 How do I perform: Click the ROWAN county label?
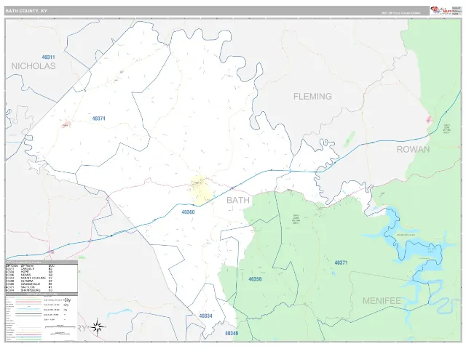(x=413, y=149)
